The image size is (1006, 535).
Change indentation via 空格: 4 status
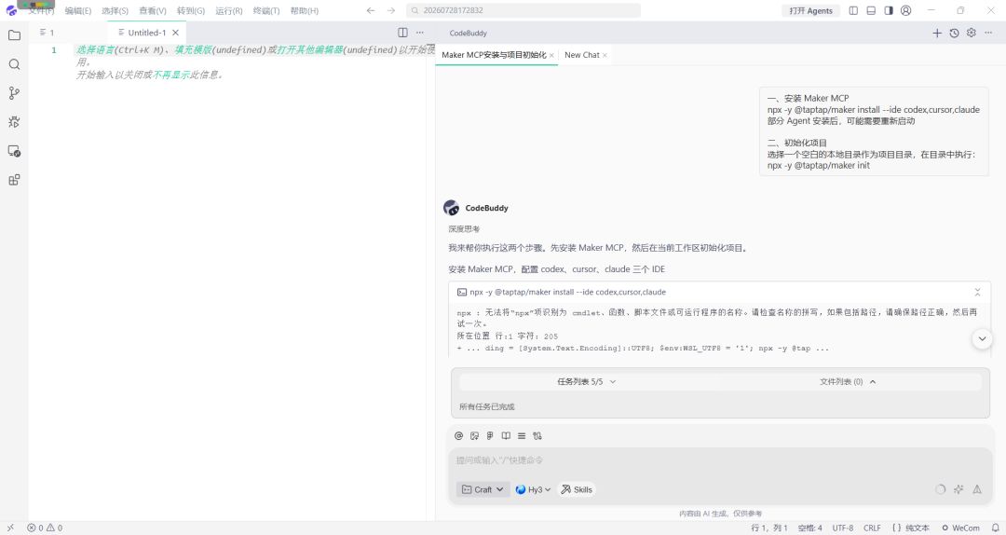pos(809,528)
